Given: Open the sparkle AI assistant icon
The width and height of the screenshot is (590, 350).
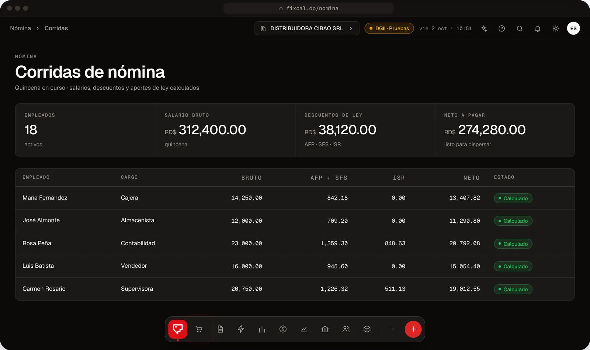Looking at the screenshot, I should (484, 28).
